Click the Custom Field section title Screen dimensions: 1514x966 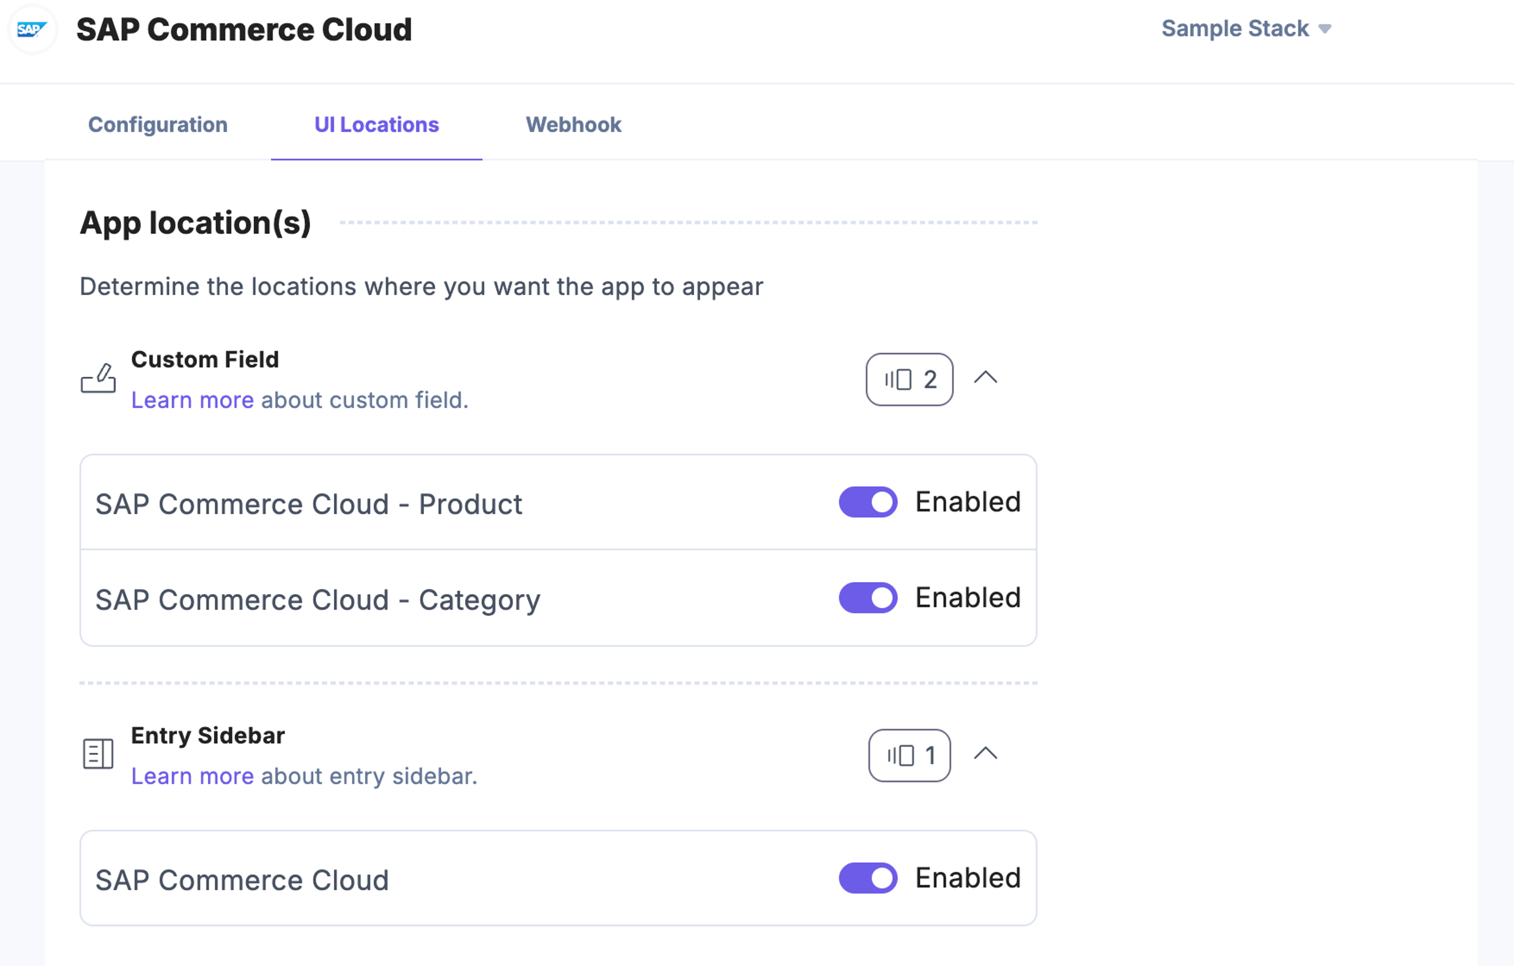[205, 359]
